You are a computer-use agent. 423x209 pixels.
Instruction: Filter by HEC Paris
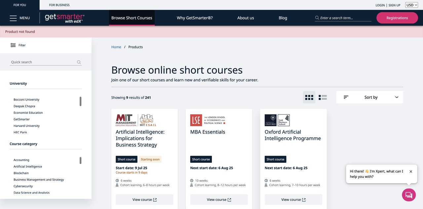[20, 132]
